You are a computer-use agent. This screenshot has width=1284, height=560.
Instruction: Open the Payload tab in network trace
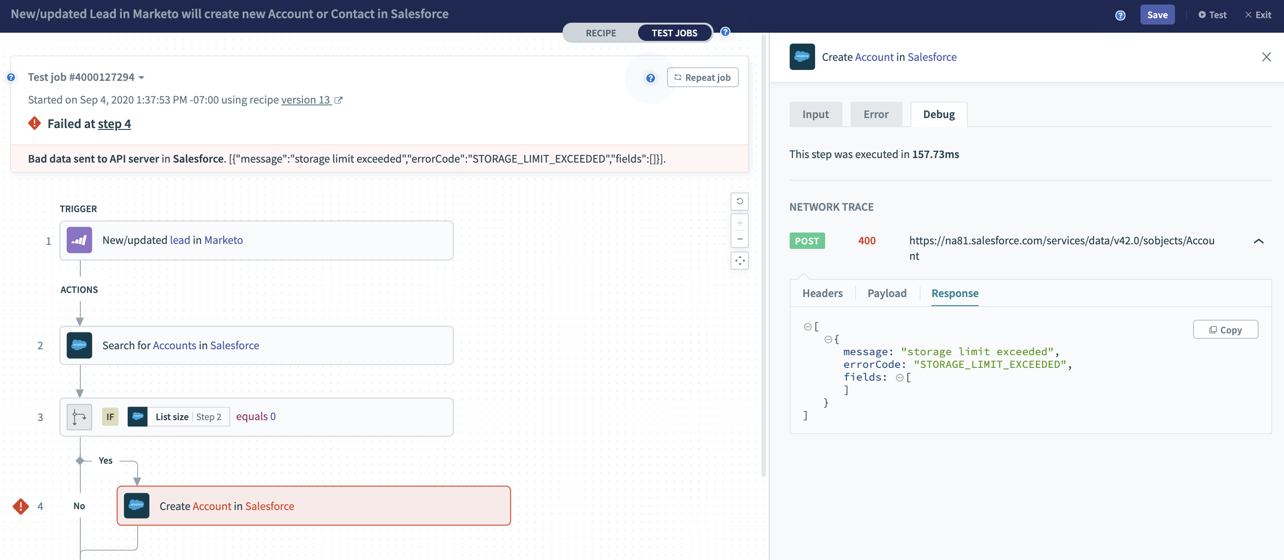click(x=887, y=293)
